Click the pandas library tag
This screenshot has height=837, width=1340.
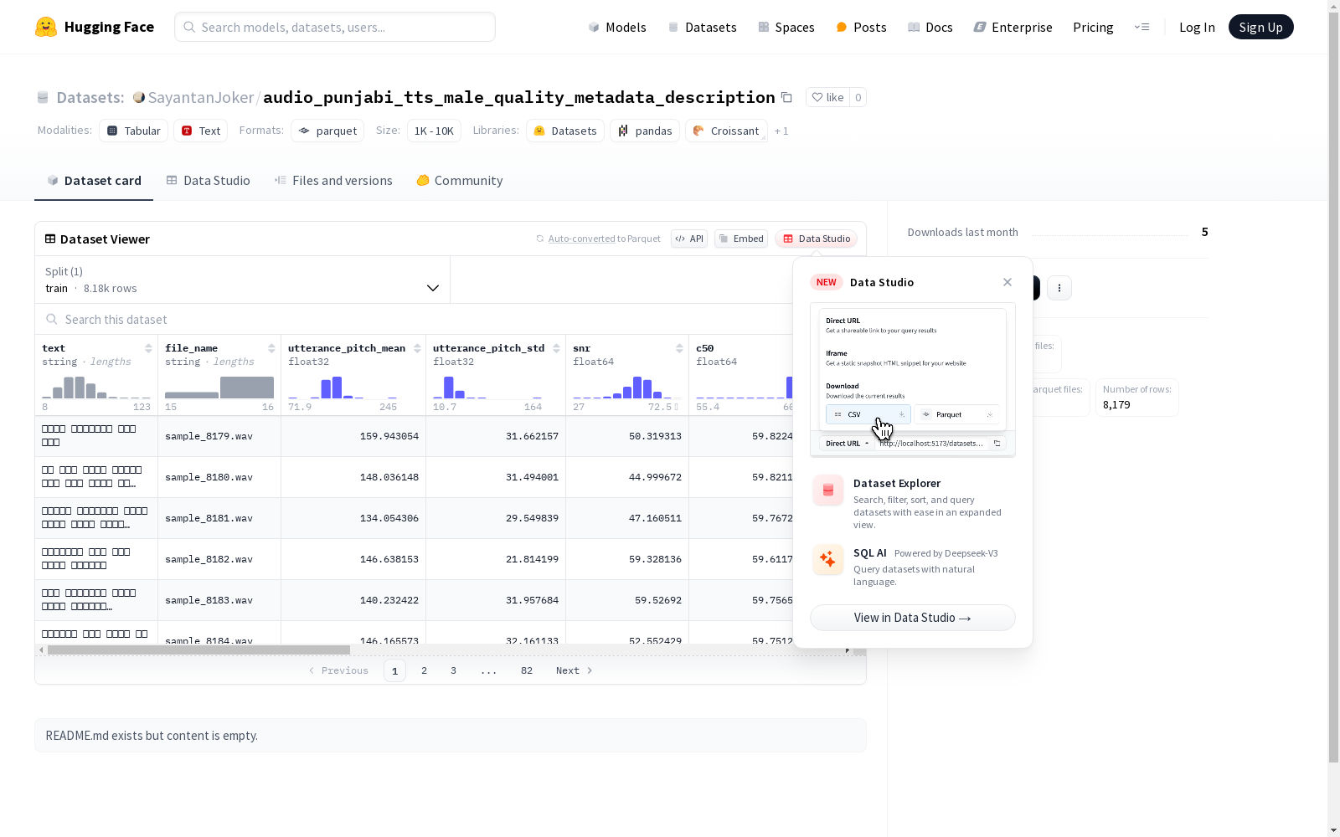pyautogui.click(x=645, y=131)
